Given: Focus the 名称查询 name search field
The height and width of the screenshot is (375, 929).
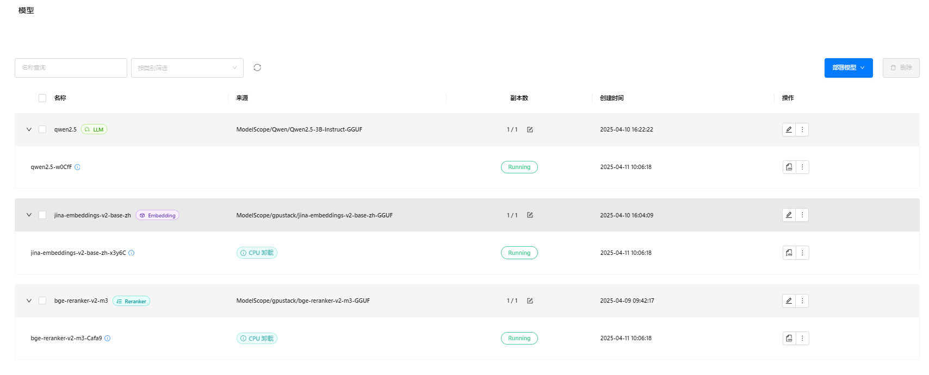Looking at the screenshot, I should 71,68.
